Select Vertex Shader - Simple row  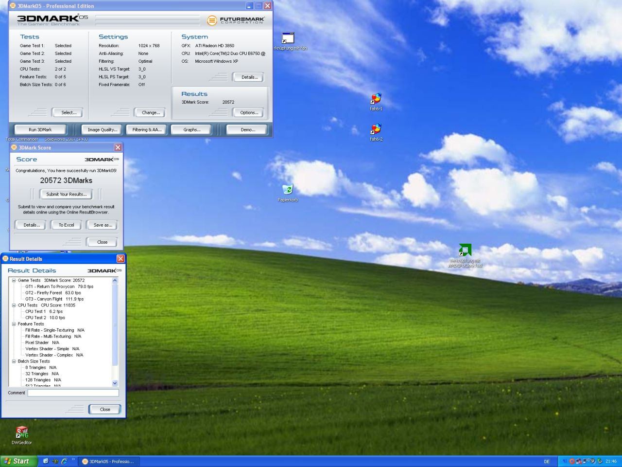[52, 349]
